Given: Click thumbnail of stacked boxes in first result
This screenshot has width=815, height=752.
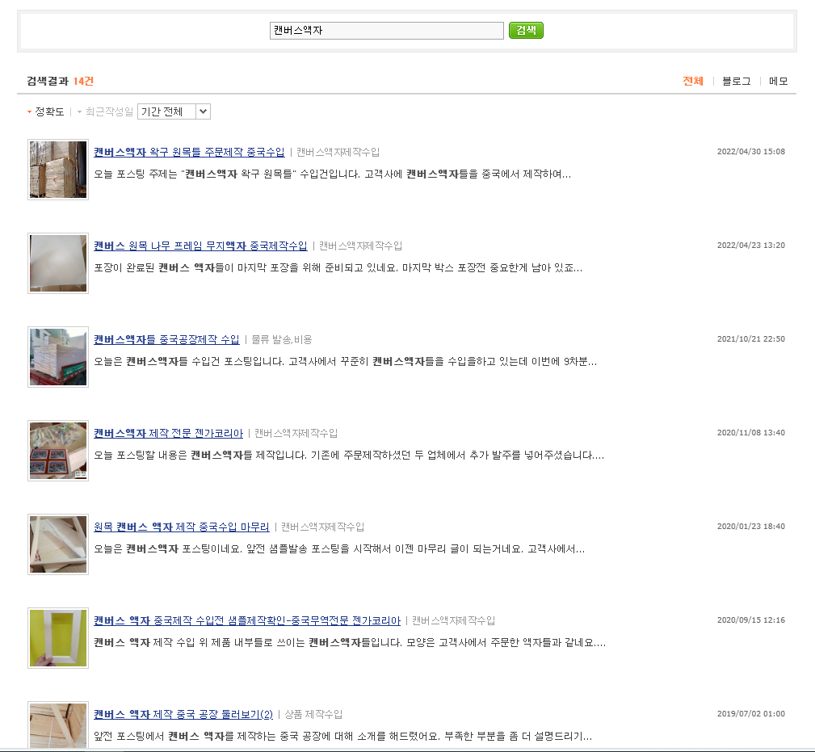Looking at the screenshot, I should point(58,170).
